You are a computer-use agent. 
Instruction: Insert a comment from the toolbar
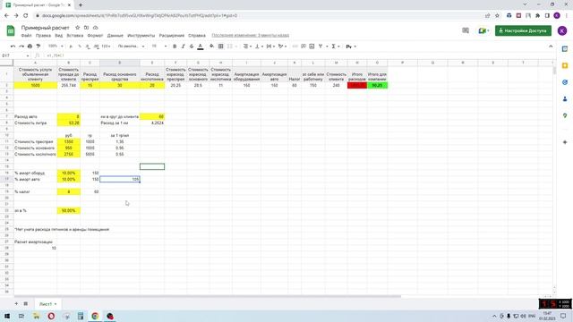pyautogui.click(x=304, y=47)
